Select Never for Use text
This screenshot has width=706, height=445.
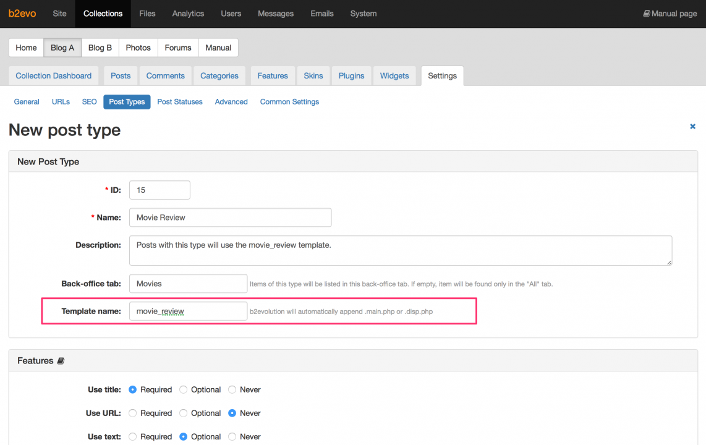[232, 436]
